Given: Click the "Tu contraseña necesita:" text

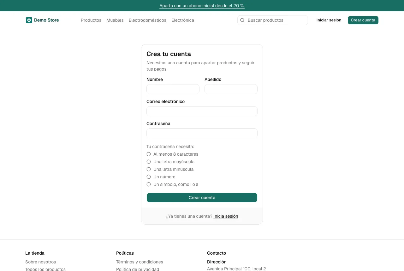Looking at the screenshot, I should [170, 147].
